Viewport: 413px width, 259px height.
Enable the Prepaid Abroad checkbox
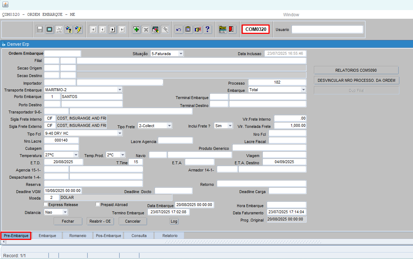point(98,204)
